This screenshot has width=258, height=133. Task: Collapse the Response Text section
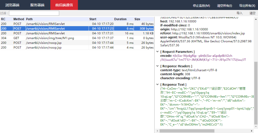157,85
